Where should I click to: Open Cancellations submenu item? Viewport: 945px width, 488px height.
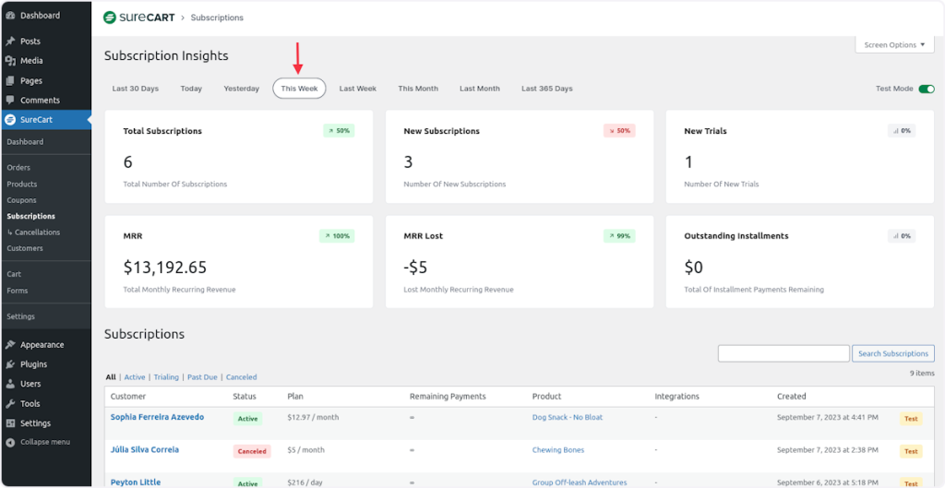click(x=37, y=232)
